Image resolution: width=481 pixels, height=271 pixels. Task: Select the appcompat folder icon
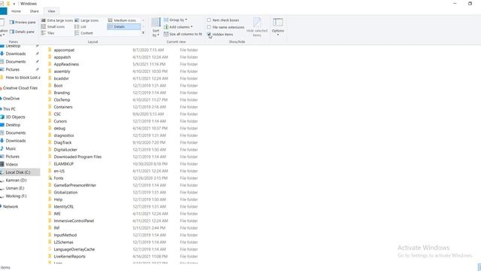click(x=50, y=50)
